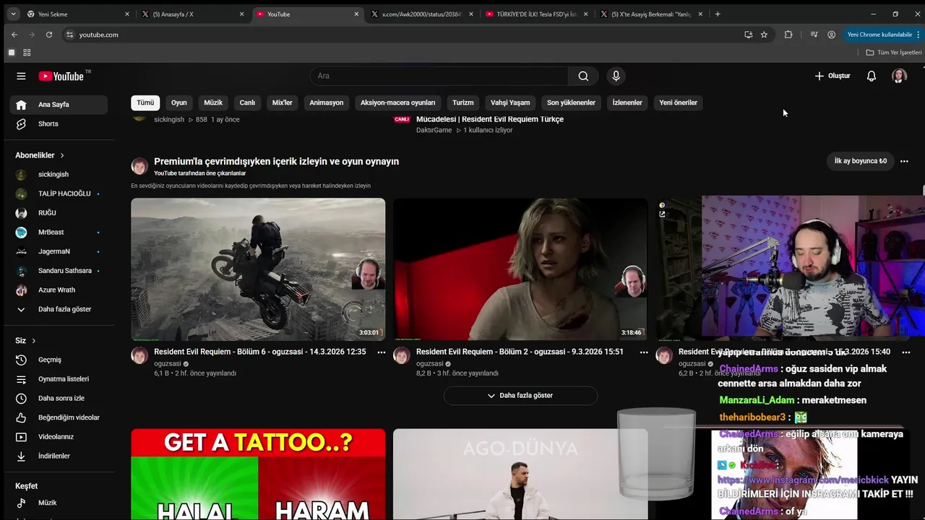
Task: Open sickingish subscription channel
Action: click(x=59, y=174)
